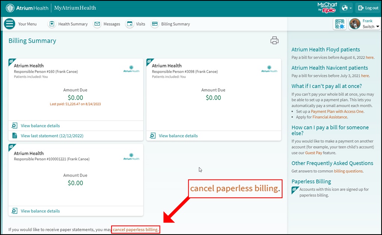The width and height of the screenshot is (382, 235).
Task: Print the Billing Summary page
Action: click(x=274, y=40)
